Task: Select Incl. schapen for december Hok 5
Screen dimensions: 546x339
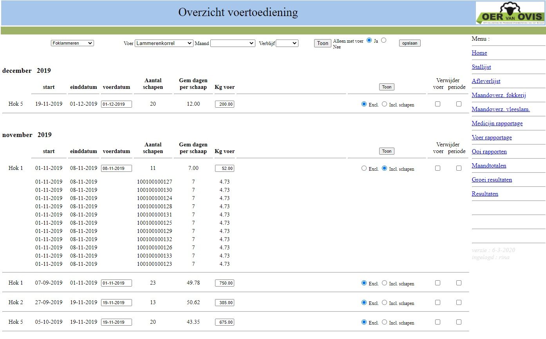Action: [x=384, y=104]
